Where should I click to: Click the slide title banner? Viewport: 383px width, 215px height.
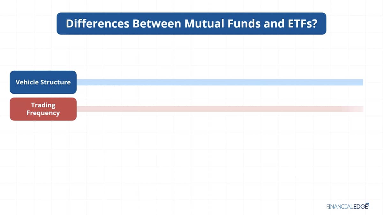coord(191,24)
